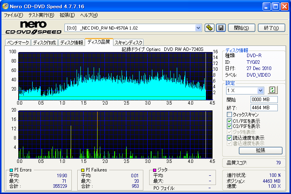Viewport: 291px width, 194px height.
Task: Click the floppy disk save icon
Action: 221,28
